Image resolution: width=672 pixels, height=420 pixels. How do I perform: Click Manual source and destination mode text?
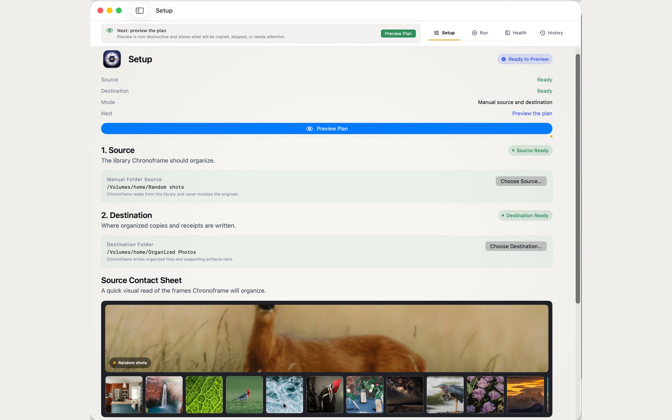click(x=515, y=102)
